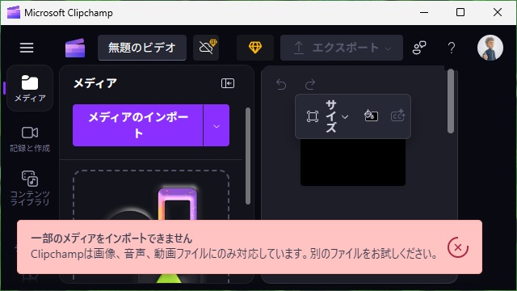Click the undo arrow
The image size is (517, 291).
pyautogui.click(x=281, y=84)
